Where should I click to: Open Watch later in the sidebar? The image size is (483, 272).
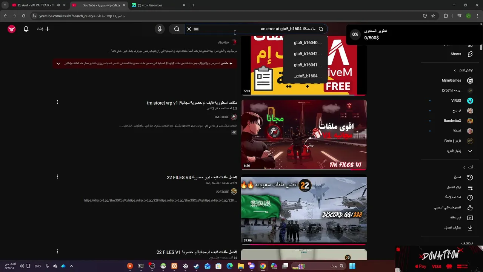[460, 197]
